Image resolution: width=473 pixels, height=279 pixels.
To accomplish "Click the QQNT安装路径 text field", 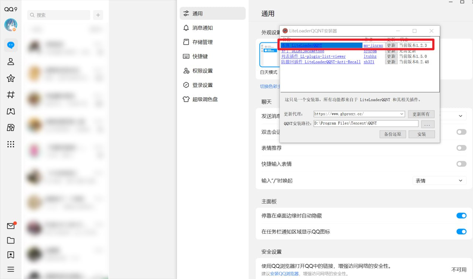I will point(366,123).
